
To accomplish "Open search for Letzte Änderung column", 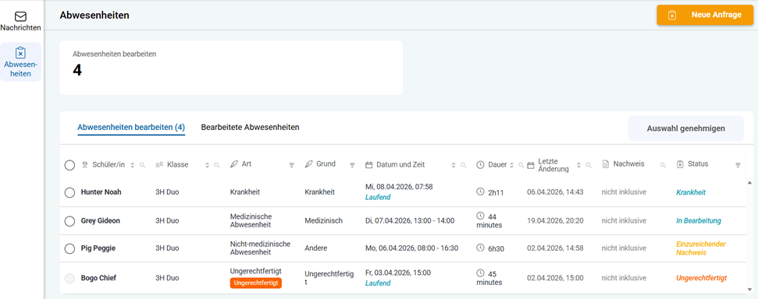I will [589, 165].
